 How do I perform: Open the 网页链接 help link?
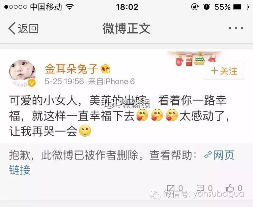(x=121, y=162)
